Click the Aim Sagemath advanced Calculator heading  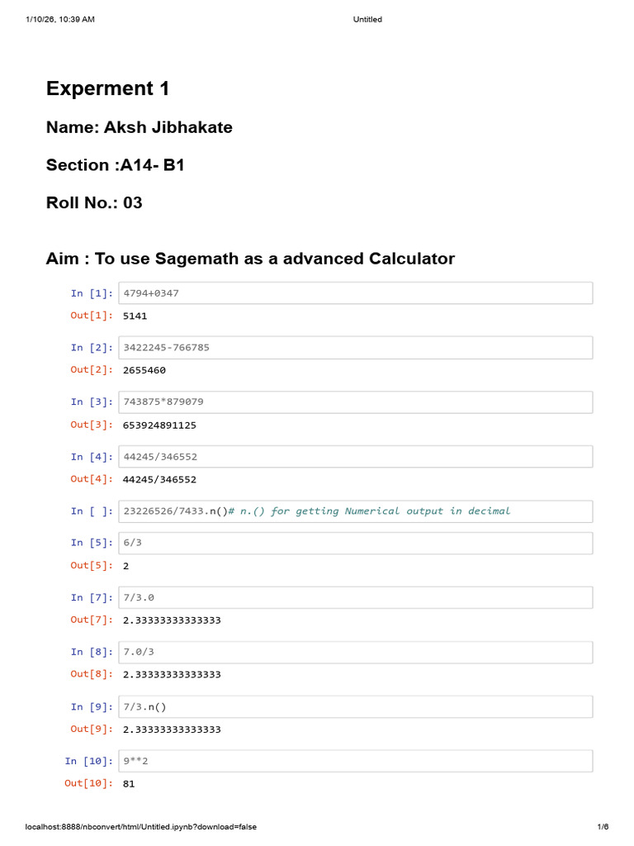coord(250,259)
